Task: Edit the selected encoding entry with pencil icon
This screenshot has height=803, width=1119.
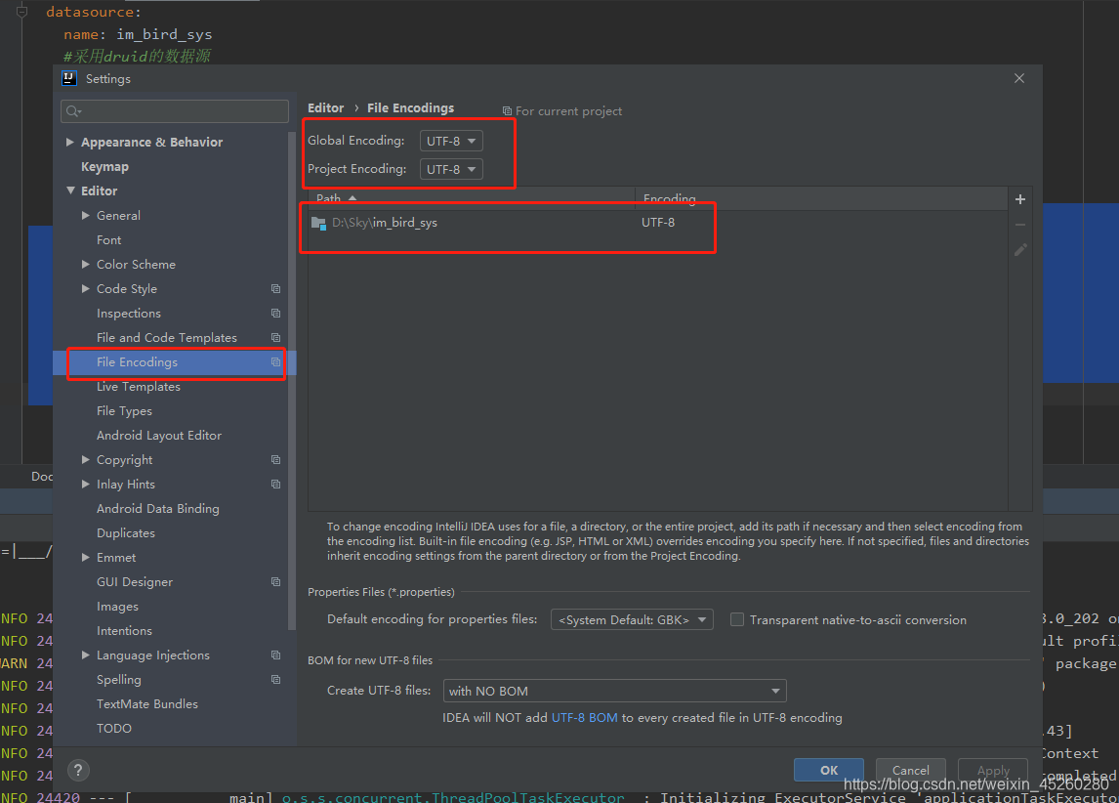Action: point(1019,249)
